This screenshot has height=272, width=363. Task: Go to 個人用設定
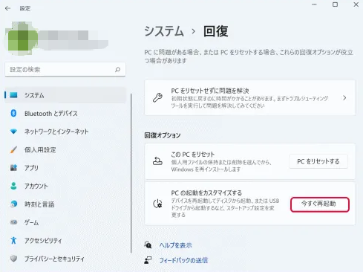[65, 149]
